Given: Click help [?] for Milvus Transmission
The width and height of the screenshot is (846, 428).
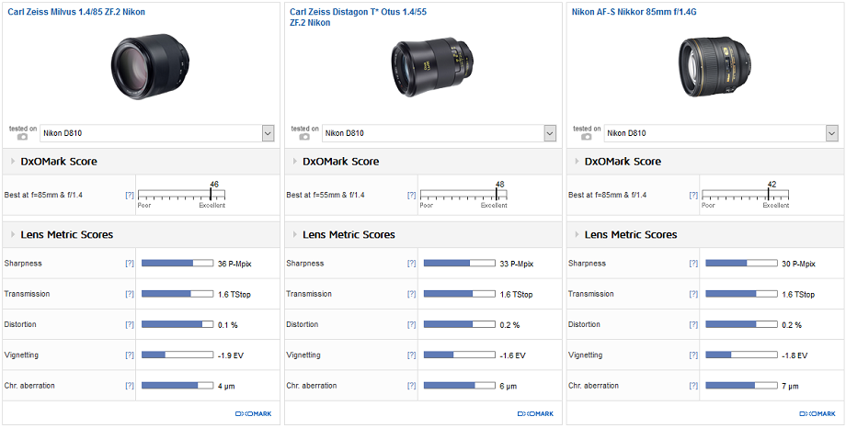Looking at the screenshot, I should [x=130, y=294].
